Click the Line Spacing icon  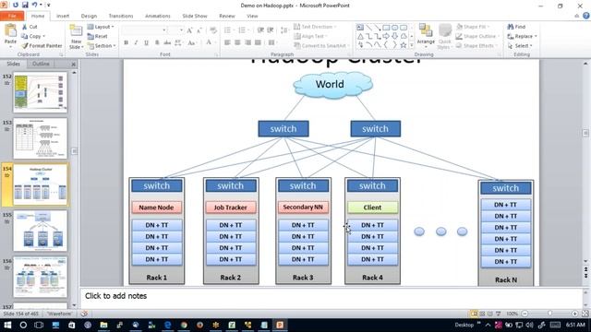tap(284, 30)
